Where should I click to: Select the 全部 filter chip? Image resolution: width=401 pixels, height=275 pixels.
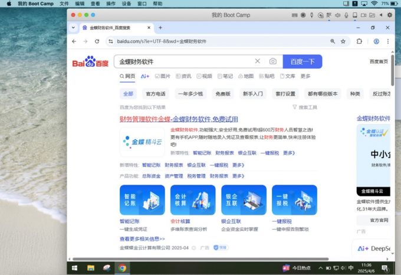point(128,94)
